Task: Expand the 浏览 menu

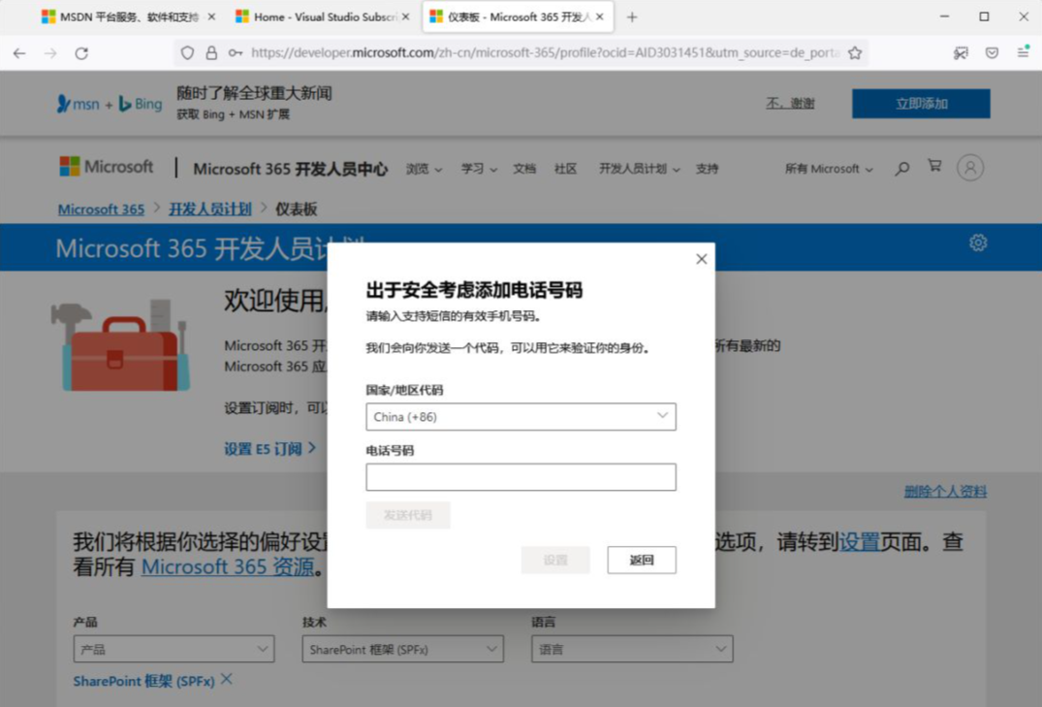Action: coord(424,169)
